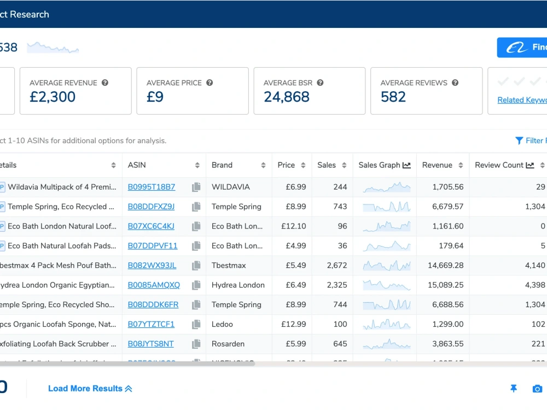This screenshot has width=547, height=410.
Task: Click search volume trend sparkline at top
Action: 53,48
